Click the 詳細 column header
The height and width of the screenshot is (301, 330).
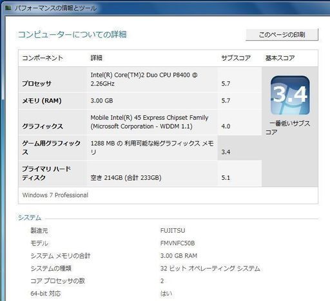pos(97,58)
